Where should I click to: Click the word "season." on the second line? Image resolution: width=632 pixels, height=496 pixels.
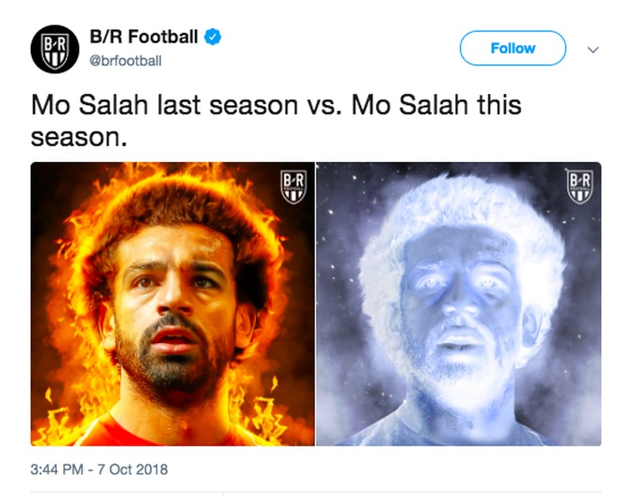[79, 136]
